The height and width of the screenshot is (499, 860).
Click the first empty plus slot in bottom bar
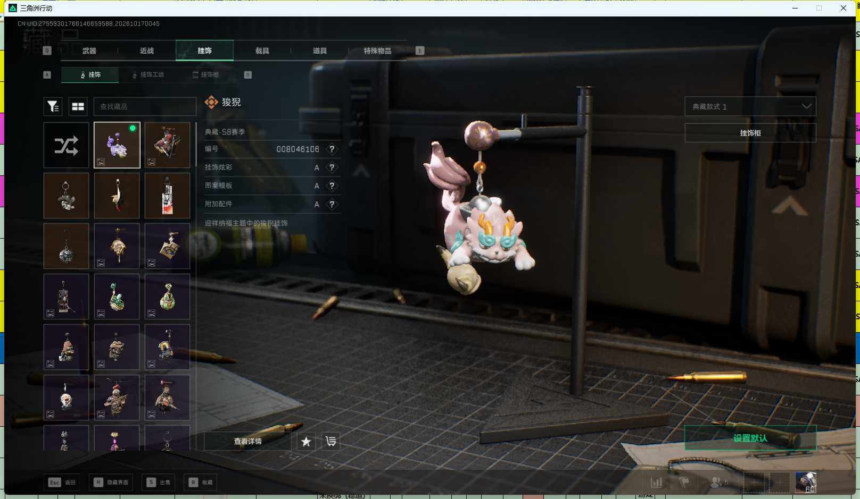[754, 483]
